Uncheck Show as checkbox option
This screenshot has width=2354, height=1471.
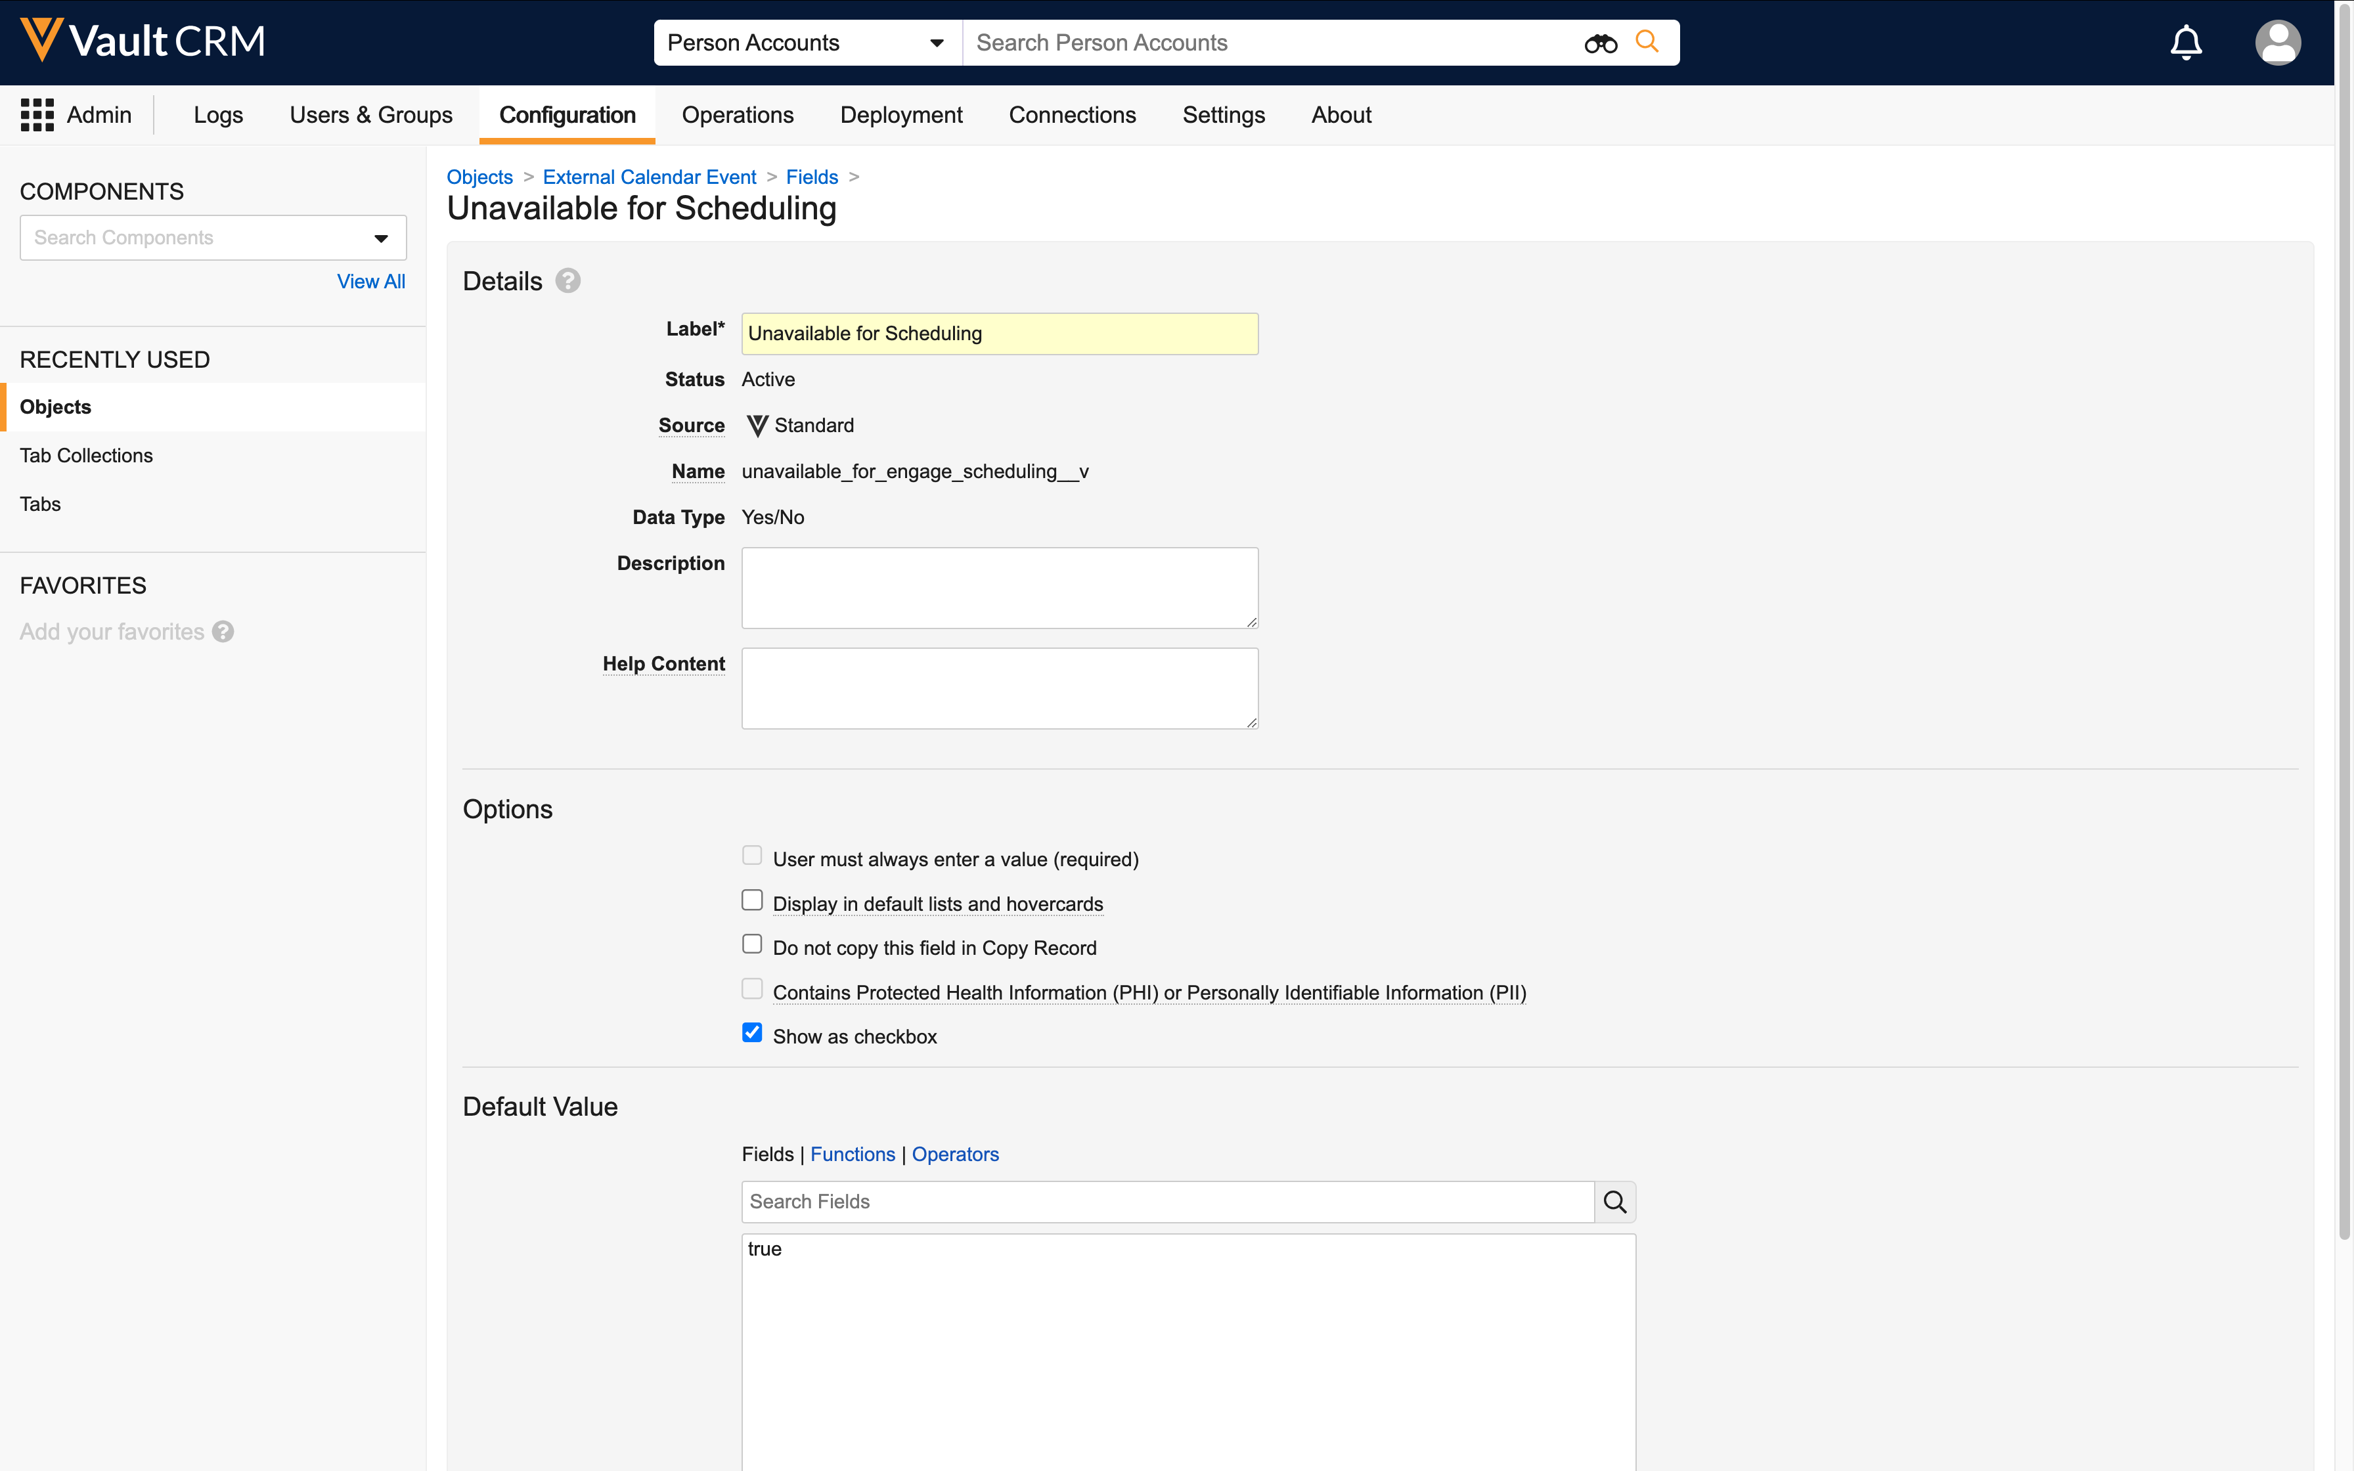tap(752, 1033)
